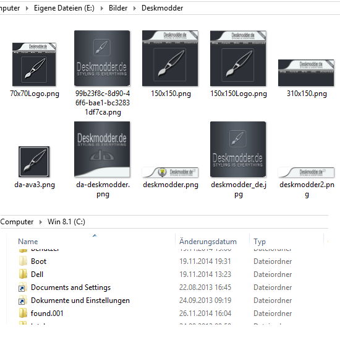Select the deskmodder.png banner image

coord(170,172)
